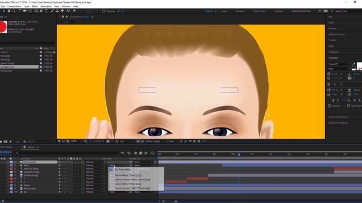The height and width of the screenshot is (203, 362).
Task: Select the Selection arrow tool
Action: 4,11
